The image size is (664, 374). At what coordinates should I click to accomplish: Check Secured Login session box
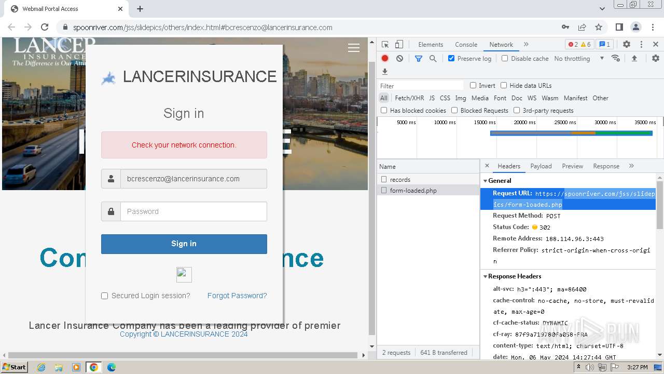tap(104, 296)
